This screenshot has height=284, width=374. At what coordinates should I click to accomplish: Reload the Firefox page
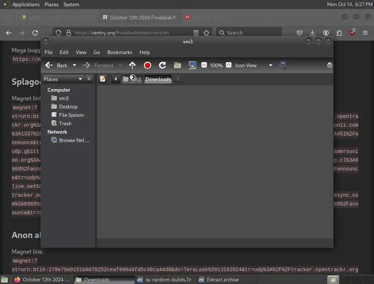pos(35,33)
